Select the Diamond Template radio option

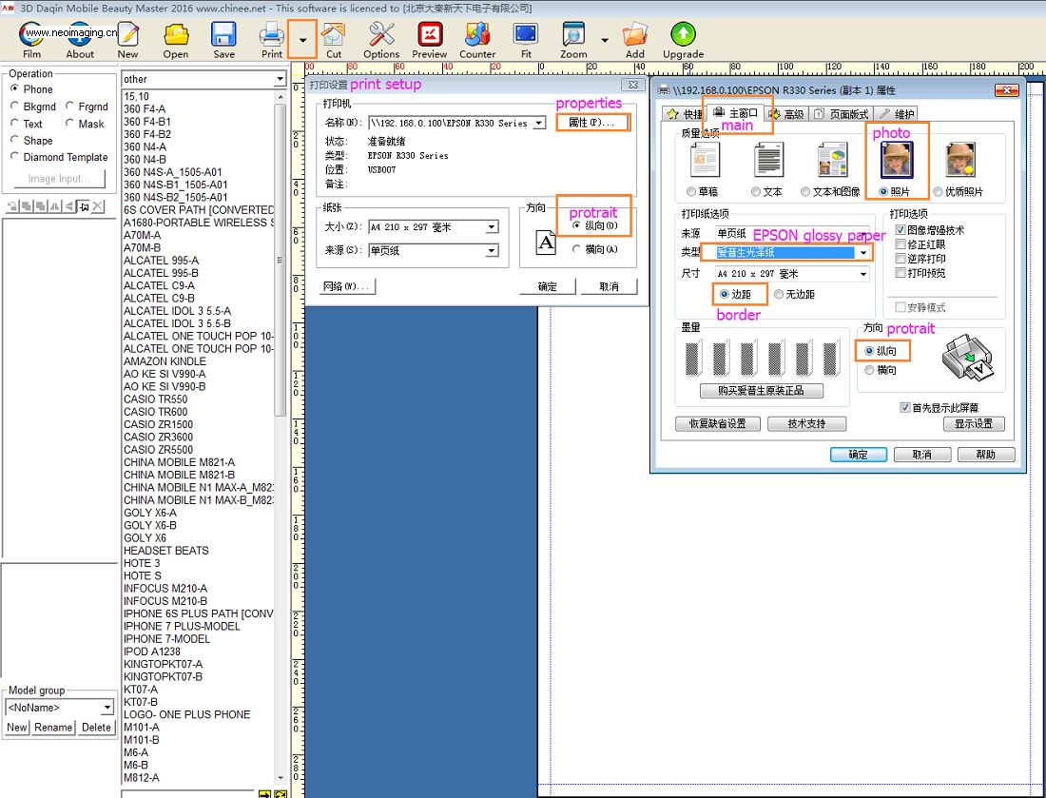(15, 158)
